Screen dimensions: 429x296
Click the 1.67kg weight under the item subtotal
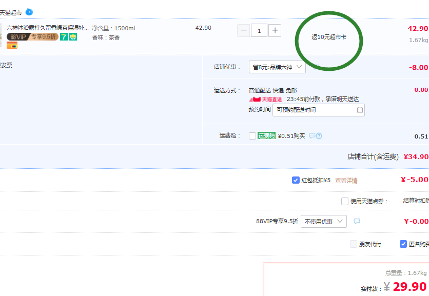pyautogui.click(x=419, y=40)
